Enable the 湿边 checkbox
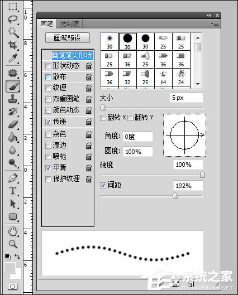The width and height of the screenshot is (238, 295). click(x=48, y=146)
